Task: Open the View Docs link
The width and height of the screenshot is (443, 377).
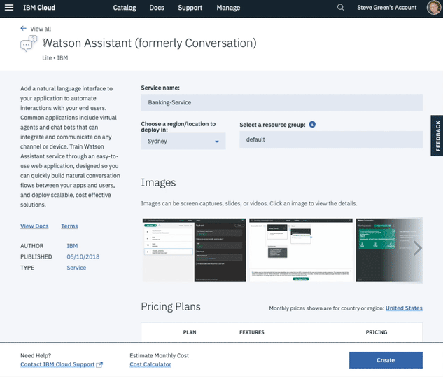Action: pyautogui.click(x=34, y=226)
